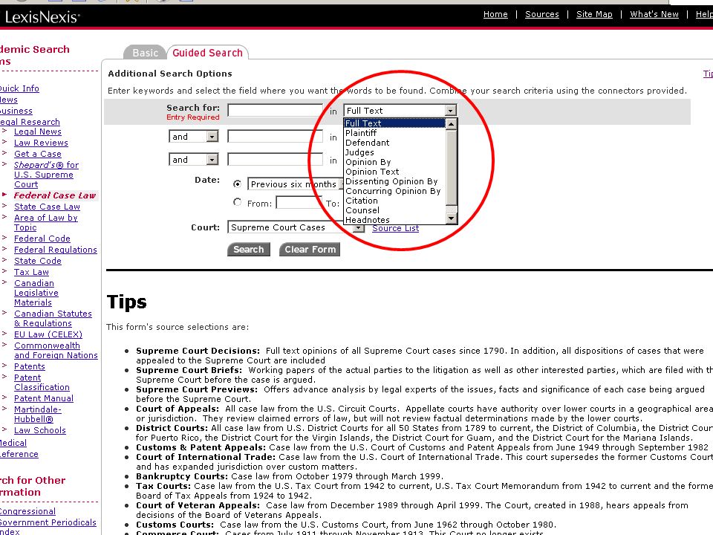Viewport: 713px width, 535px height.
Task: Click the first Search for text field
Action: coord(275,111)
